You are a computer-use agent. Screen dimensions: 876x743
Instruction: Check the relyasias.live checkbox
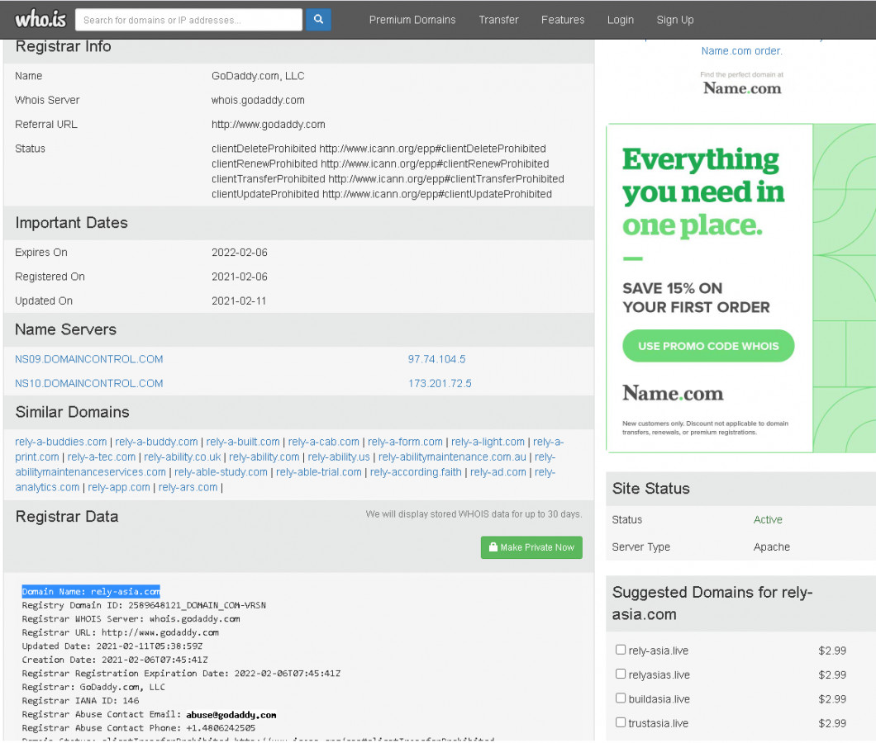coord(620,674)
